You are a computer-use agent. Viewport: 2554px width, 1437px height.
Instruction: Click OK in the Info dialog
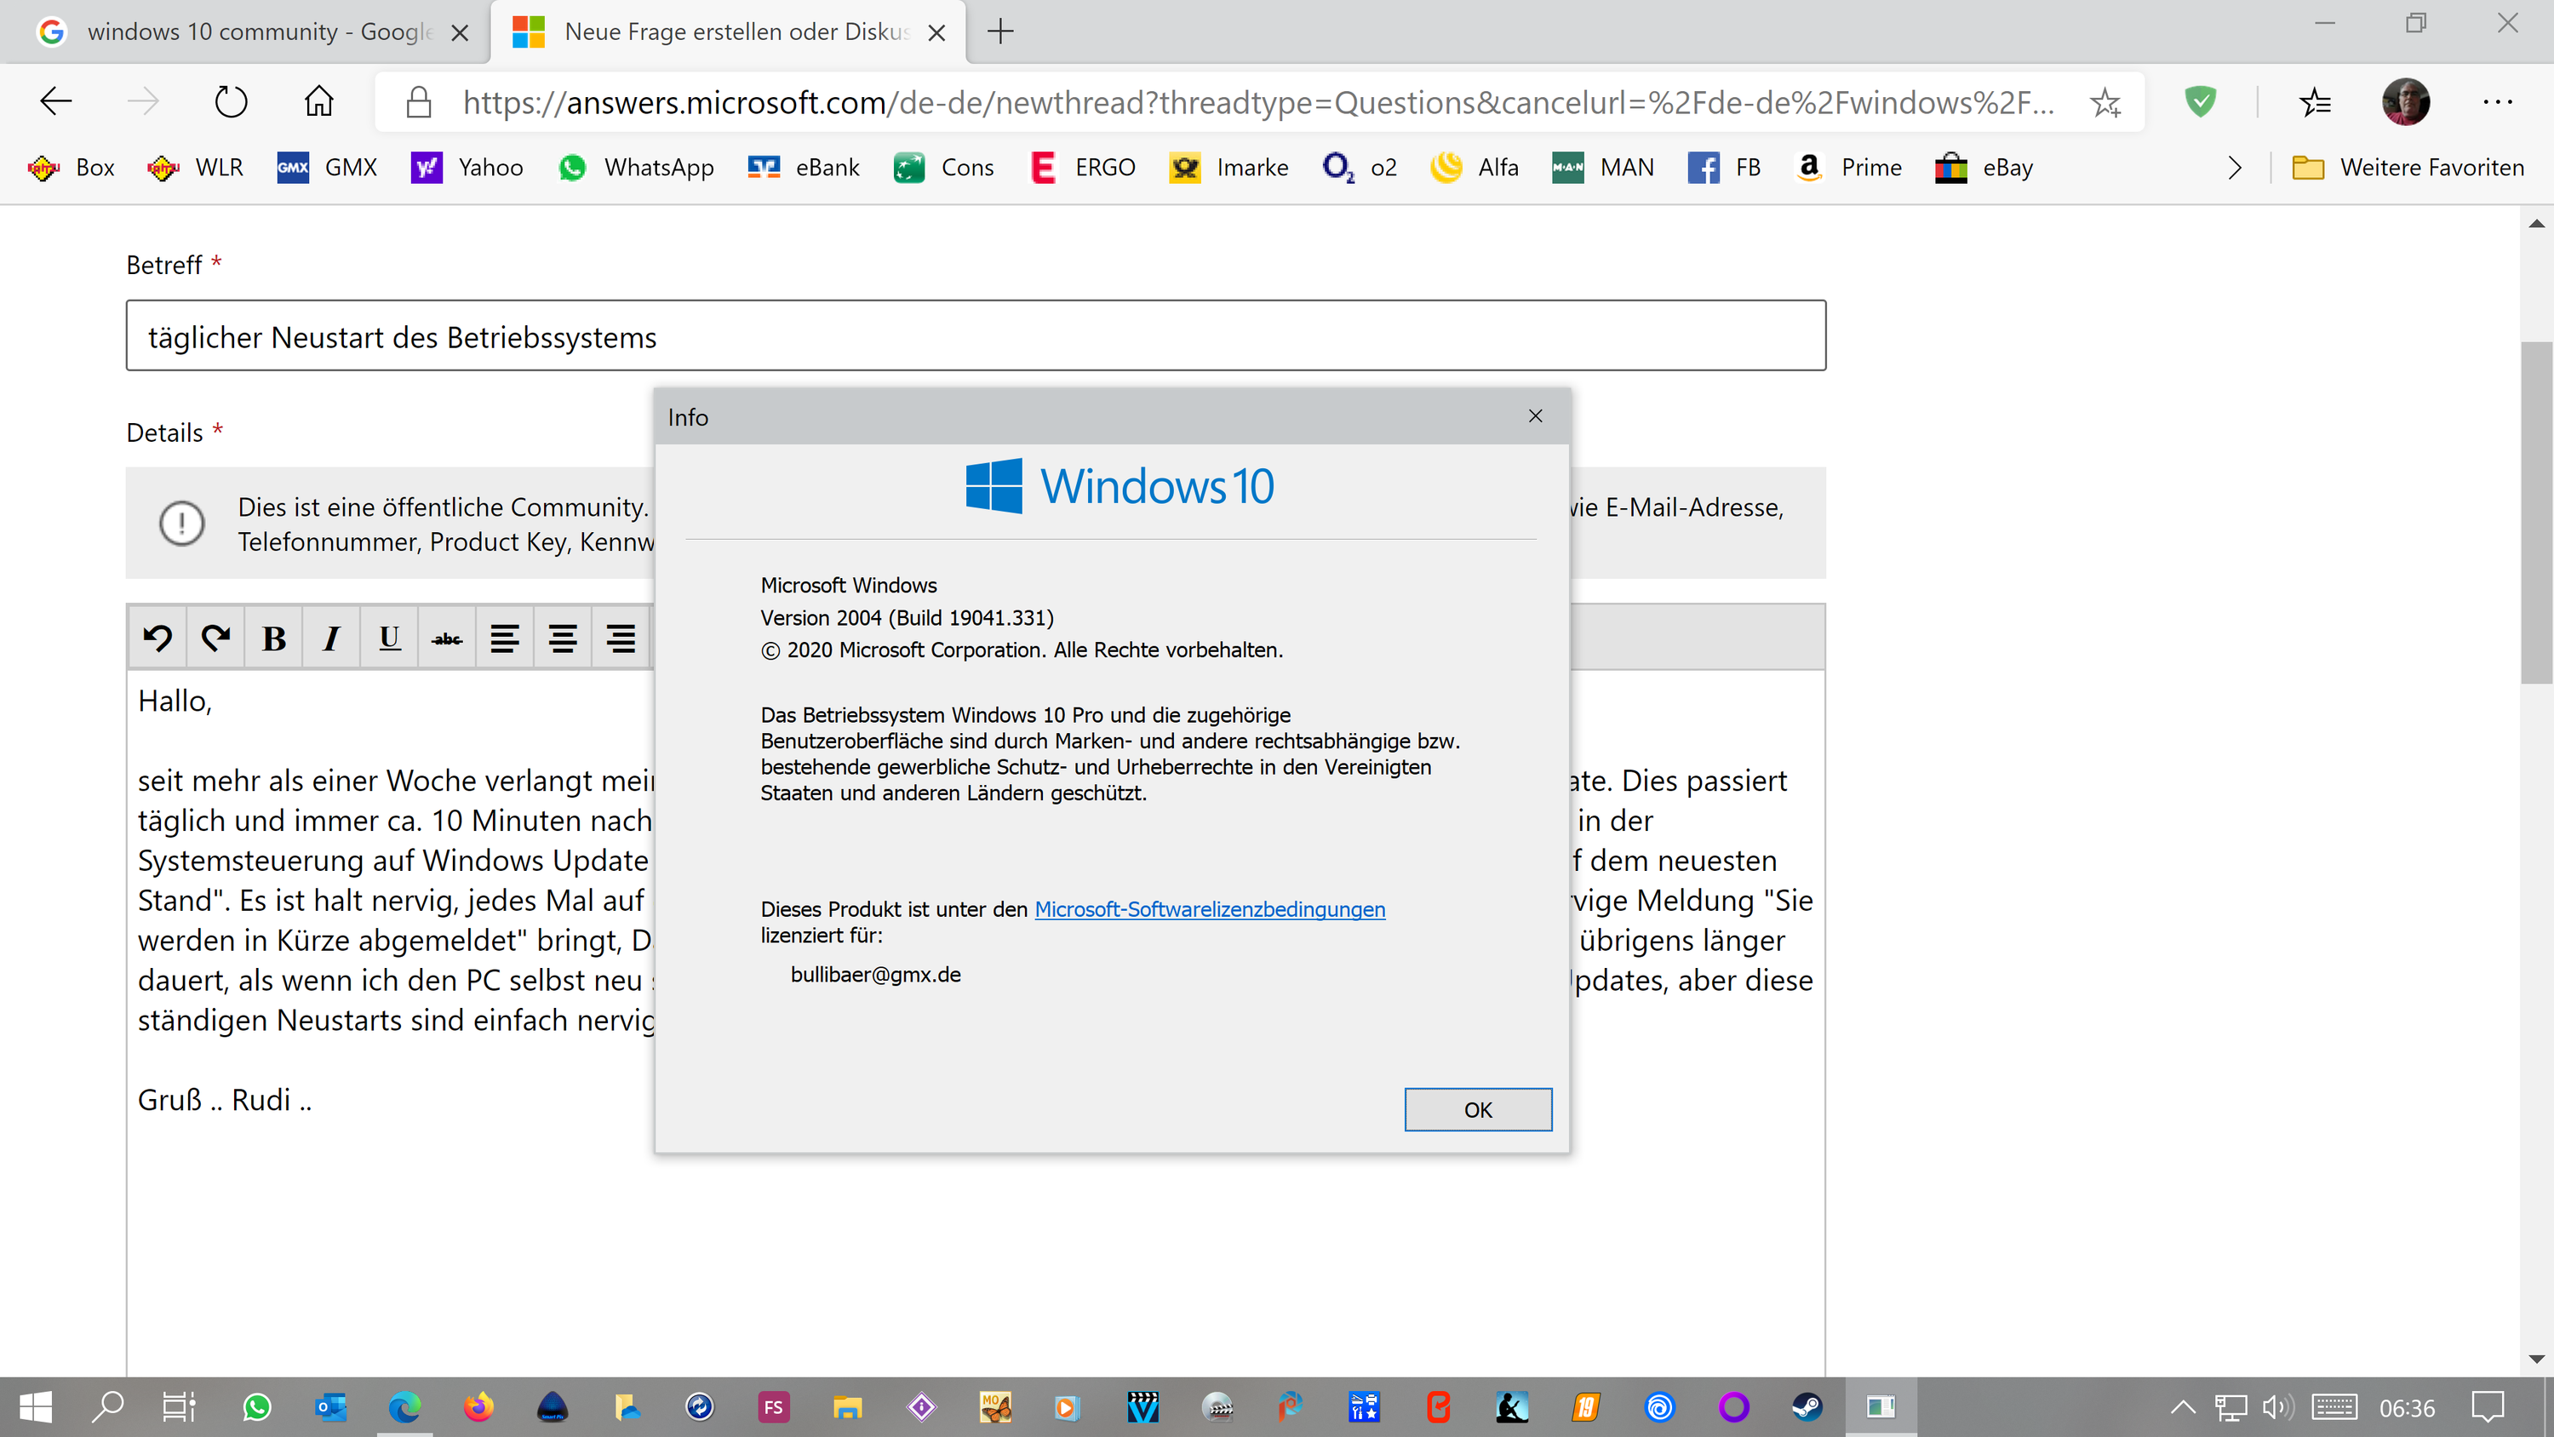[x=1477, y=1108]
